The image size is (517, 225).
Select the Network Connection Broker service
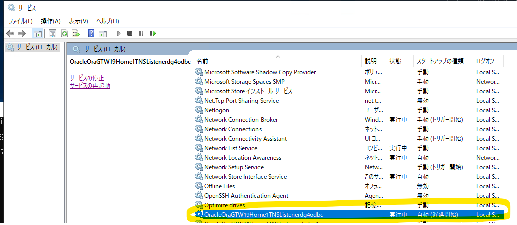click(241, 119)
